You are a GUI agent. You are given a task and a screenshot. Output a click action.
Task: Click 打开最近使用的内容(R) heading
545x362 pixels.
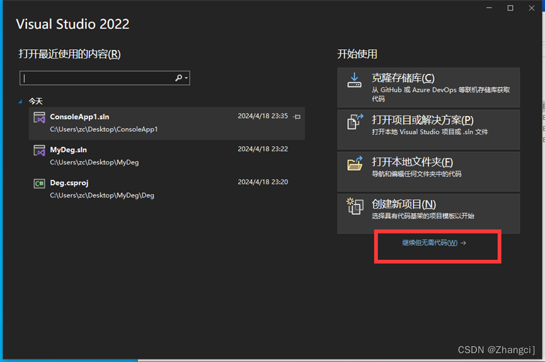[x=69, y=54]
